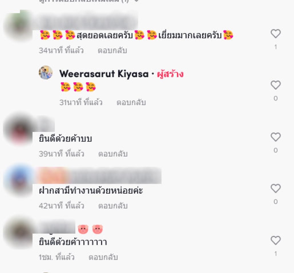Reply to the 1-hour-old comment

[x=103, y=257]
